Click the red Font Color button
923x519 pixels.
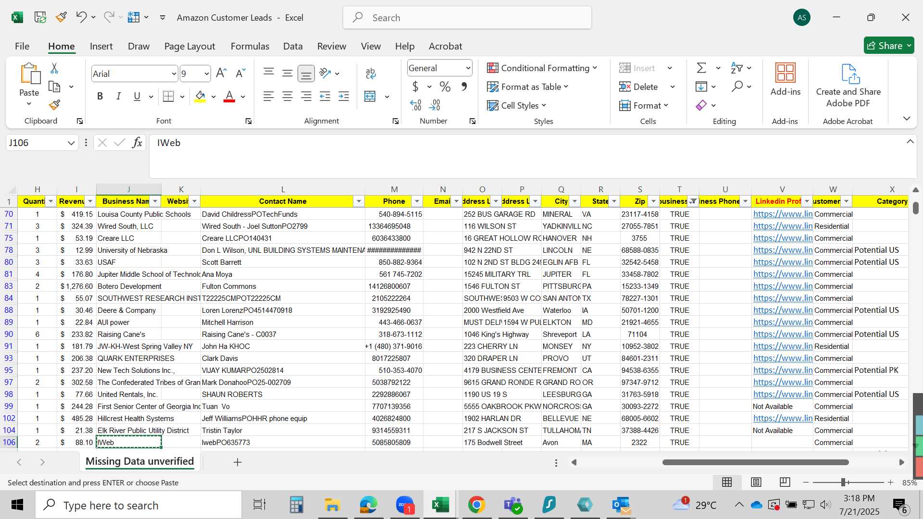pos(230,96)
